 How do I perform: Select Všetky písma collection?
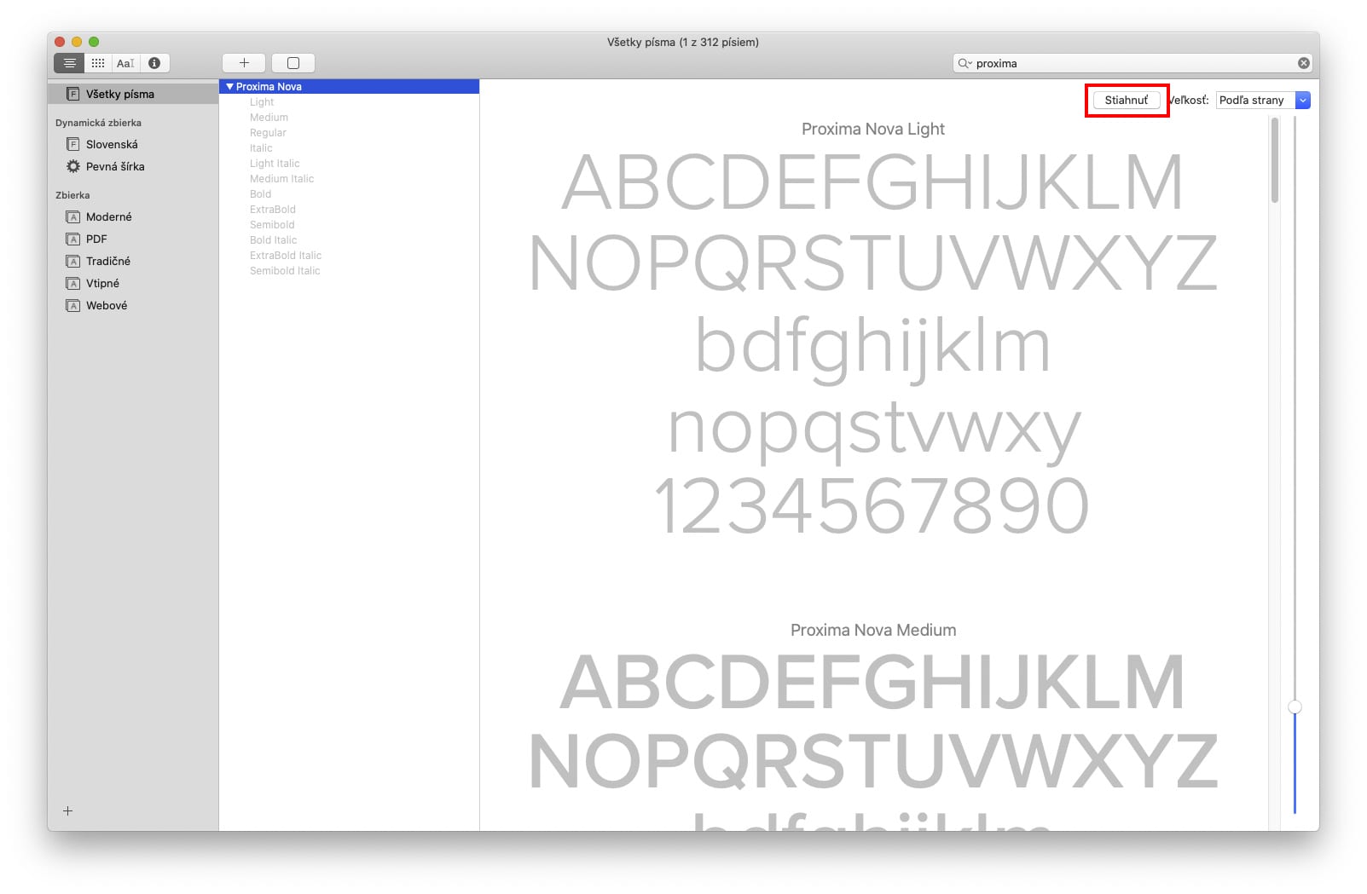point(133,94)
